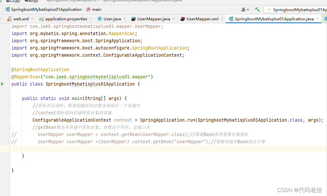The image size is (327, 196).
Task: Switch to the application.properties tab
Action: pos(66,19)
